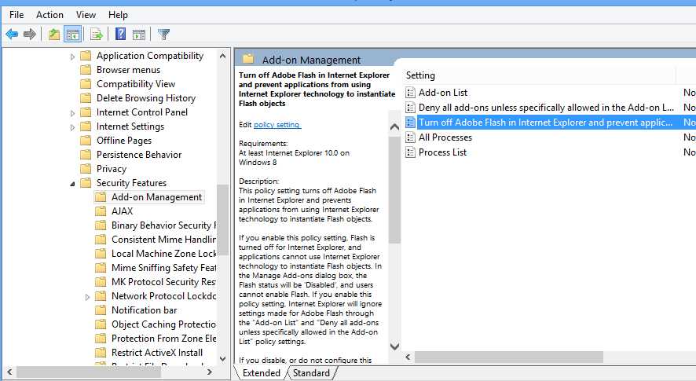Click the description pane scroll-up arrow
This screenshot has height=381, width=696.
coord(394,127)
